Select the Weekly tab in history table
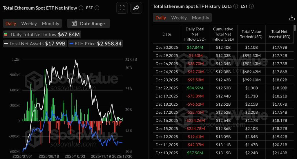This screenshot has width=297, height=159. (x=179, y=18)
